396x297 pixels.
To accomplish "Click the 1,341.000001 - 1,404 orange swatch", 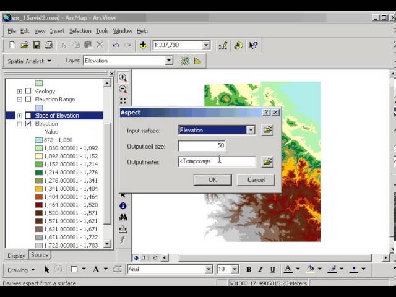I will pos(38,189).
